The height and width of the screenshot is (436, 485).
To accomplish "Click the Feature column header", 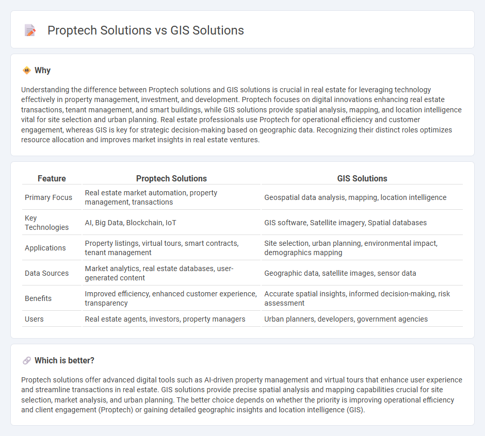I will click(52, 179).
